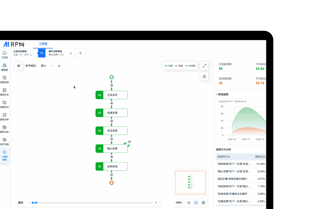The height and width of the screenshot is (209, 314).
Task: Open 循环分析 in the sidebar
Action: pos(4,129)
